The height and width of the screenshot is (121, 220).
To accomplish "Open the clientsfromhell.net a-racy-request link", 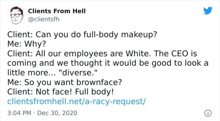I will (76, 101).
